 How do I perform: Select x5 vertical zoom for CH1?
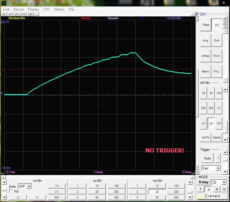(x=225, y=23)
